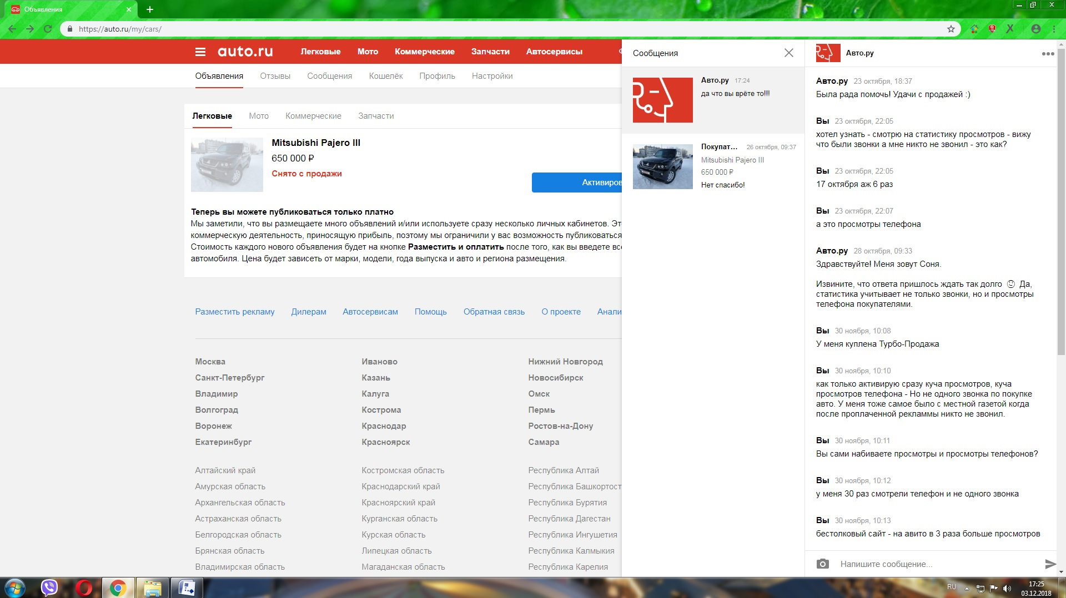Click the house-shaped extension icon
This screenshot has width=1066, height=598.
click(974, 29)
